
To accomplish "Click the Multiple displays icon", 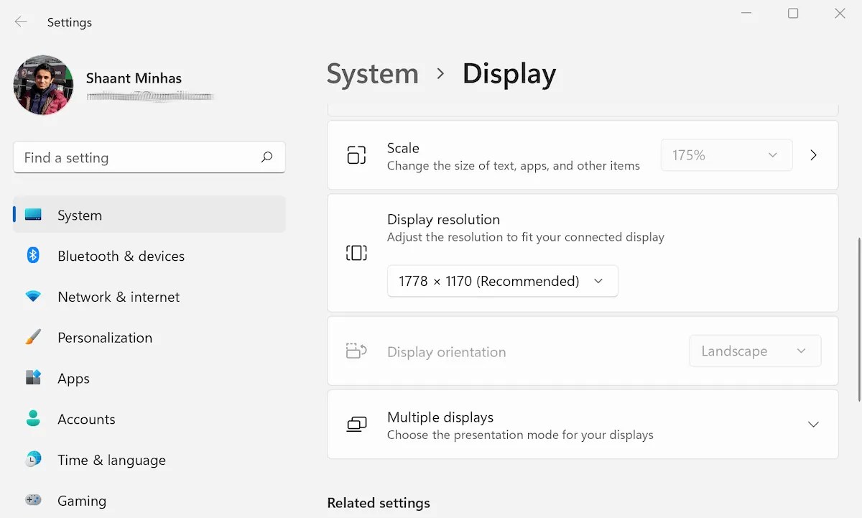I will click(356, 424).
